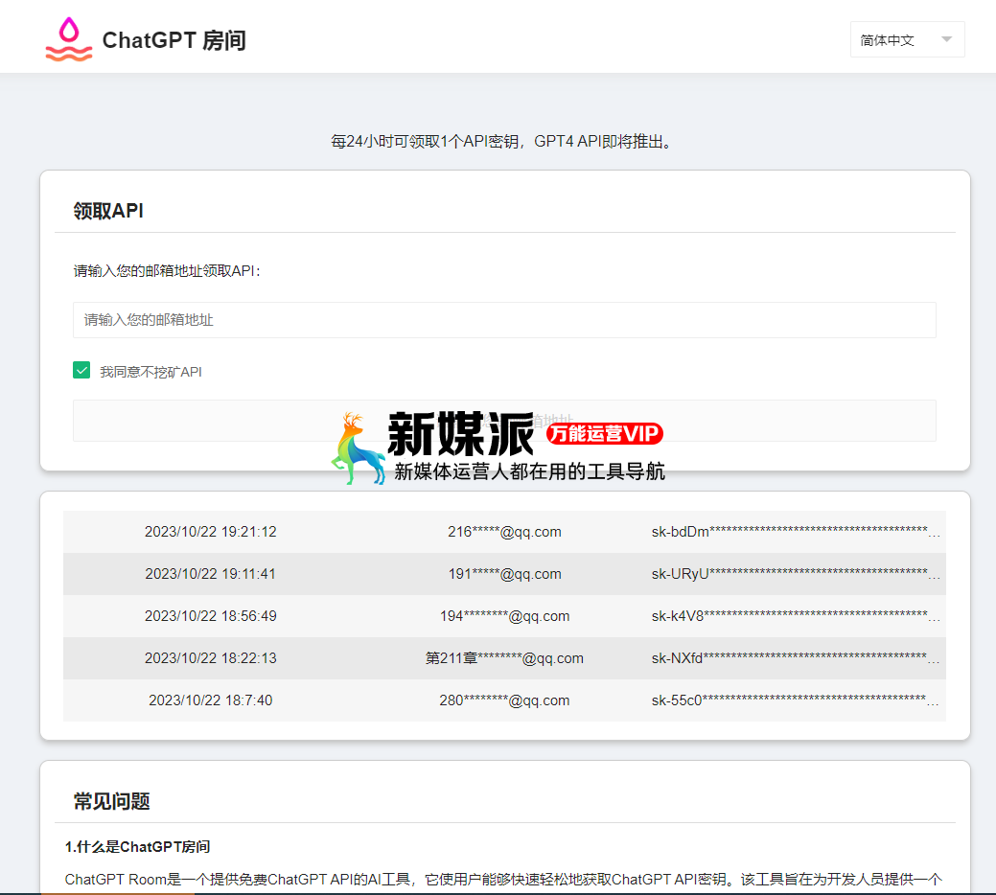Select timestamp 2023/10/22 18:22:13
Screen dimensions: 996x895
click(x=210, y=658)
